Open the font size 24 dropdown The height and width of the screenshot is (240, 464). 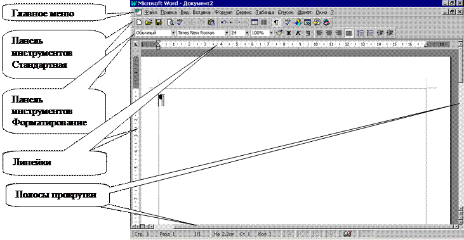point(247,33)
